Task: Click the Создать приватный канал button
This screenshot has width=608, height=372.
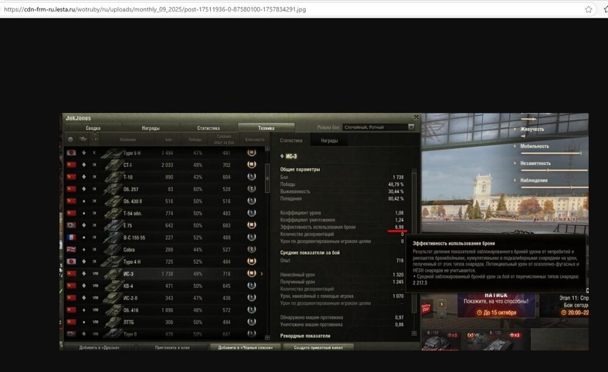Action: [x=319, y=347]
